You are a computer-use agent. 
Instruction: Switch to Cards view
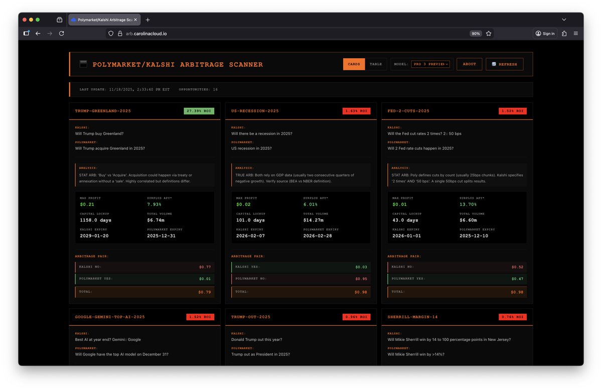(354, 64)
